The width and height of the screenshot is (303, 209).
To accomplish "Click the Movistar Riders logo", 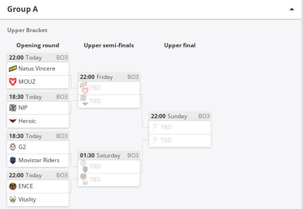I will (x=13, y=160).
